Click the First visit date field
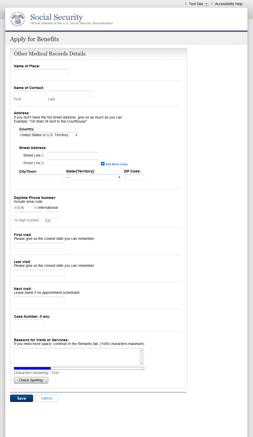The width and height of the screenshot is (253, 437). tap(39, 246)
